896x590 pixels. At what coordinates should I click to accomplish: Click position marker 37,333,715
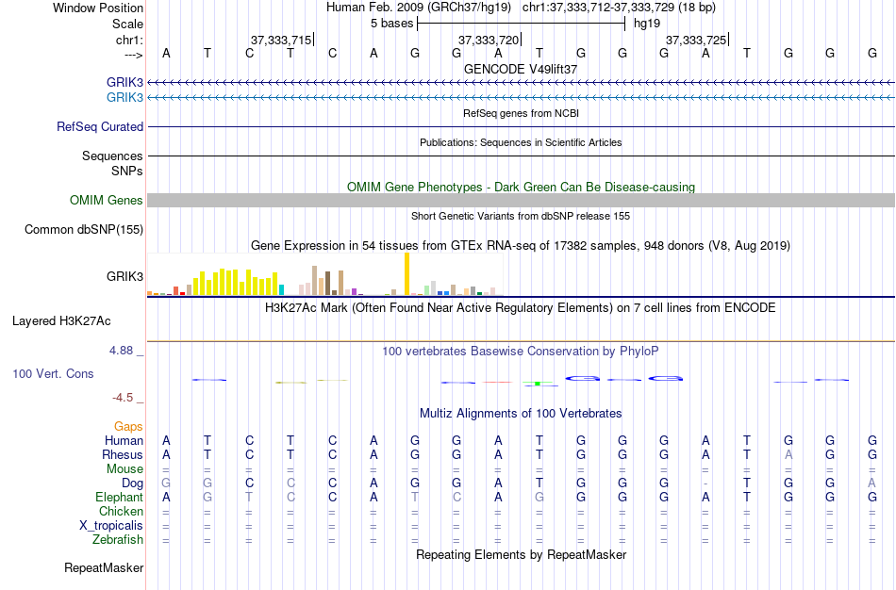click(281, 40)
